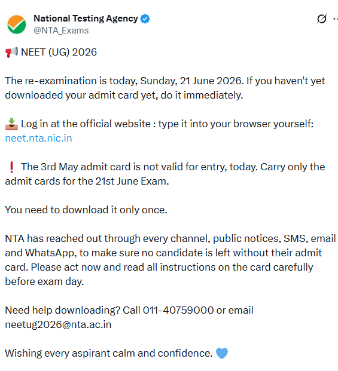Open the National Testing Agency display name

pyautogui.click(x=86, y=19)
